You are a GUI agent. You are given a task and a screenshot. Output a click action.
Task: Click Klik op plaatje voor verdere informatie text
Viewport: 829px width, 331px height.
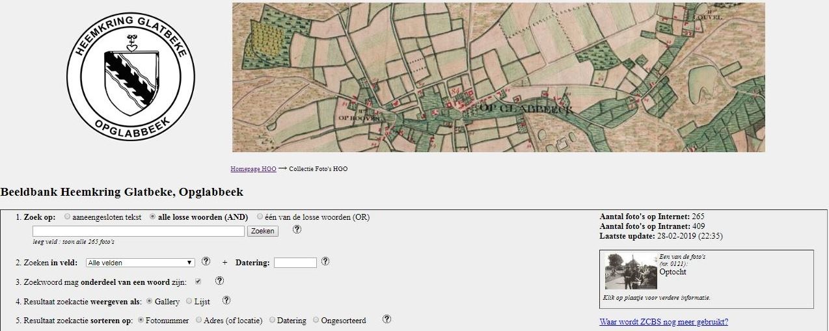657,298
